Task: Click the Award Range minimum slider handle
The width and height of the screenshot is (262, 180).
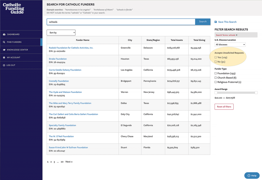Action: pyautogui.click(x=216, y=93)
